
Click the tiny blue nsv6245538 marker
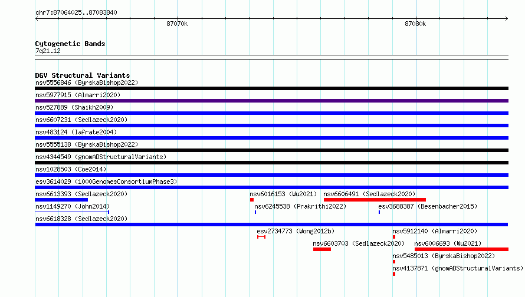(255, 212)
